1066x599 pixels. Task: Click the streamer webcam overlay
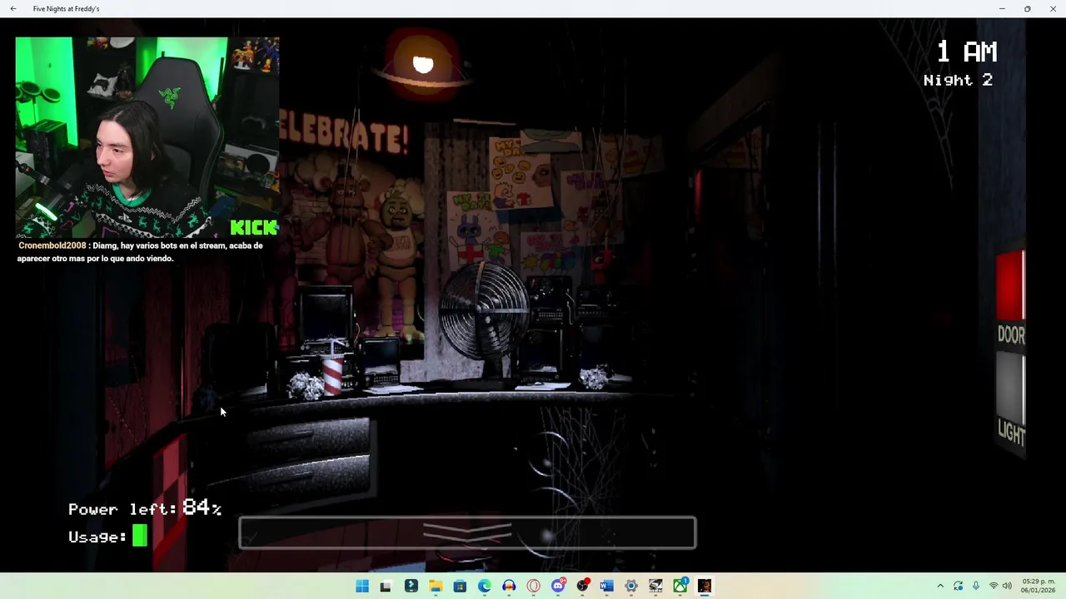[x=147, y=137]
